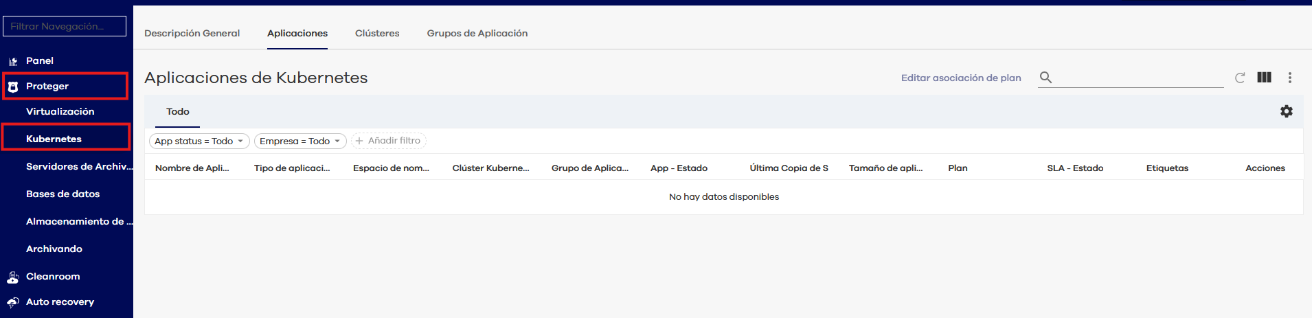Image resolution: width=1312 pixels, height=318 pixels.
Task: Focus the Filtrar Navegación input field
Action: (x=65, y=26)
